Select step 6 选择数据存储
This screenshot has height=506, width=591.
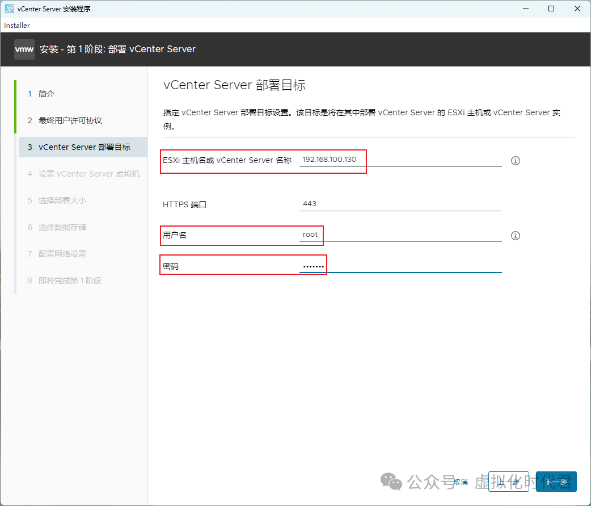[57, 227]
